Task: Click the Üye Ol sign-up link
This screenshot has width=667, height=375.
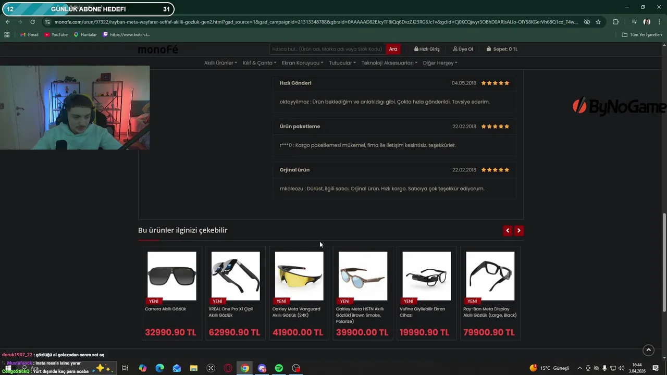Action: (x=463, y=49)
